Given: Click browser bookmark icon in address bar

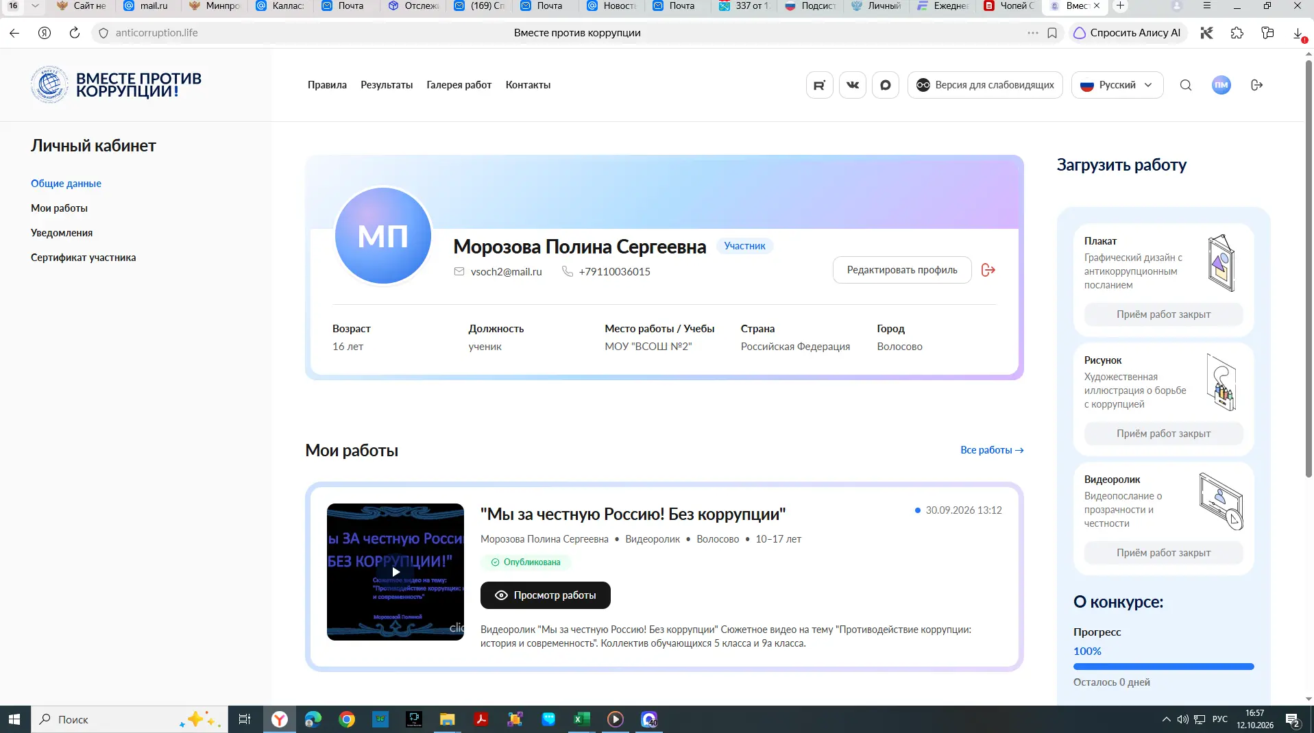Looking at the screenshot, I should point(1052,33).
